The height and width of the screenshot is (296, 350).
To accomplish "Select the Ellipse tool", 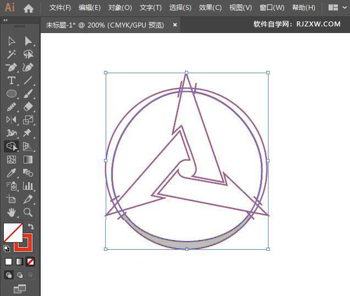I will (12, 94).
